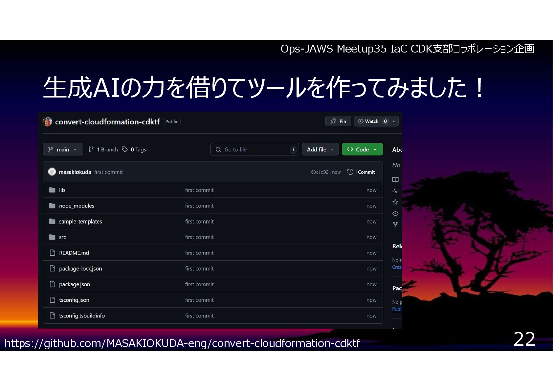
Task: Click the magnifier icon in Go to file
Action: point(218,150)
